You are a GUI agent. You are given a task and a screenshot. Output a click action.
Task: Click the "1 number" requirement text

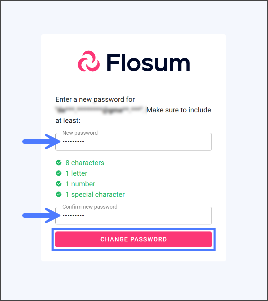click(x=80, y=184)
